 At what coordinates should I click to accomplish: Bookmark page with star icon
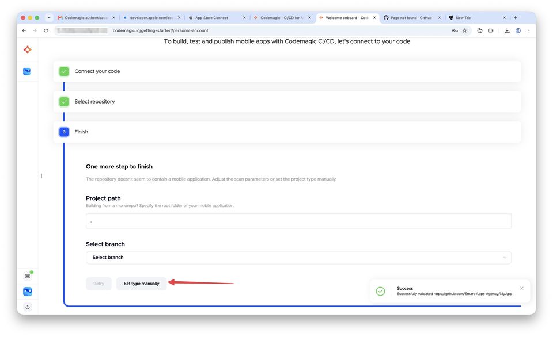click(x=465, y=30)
